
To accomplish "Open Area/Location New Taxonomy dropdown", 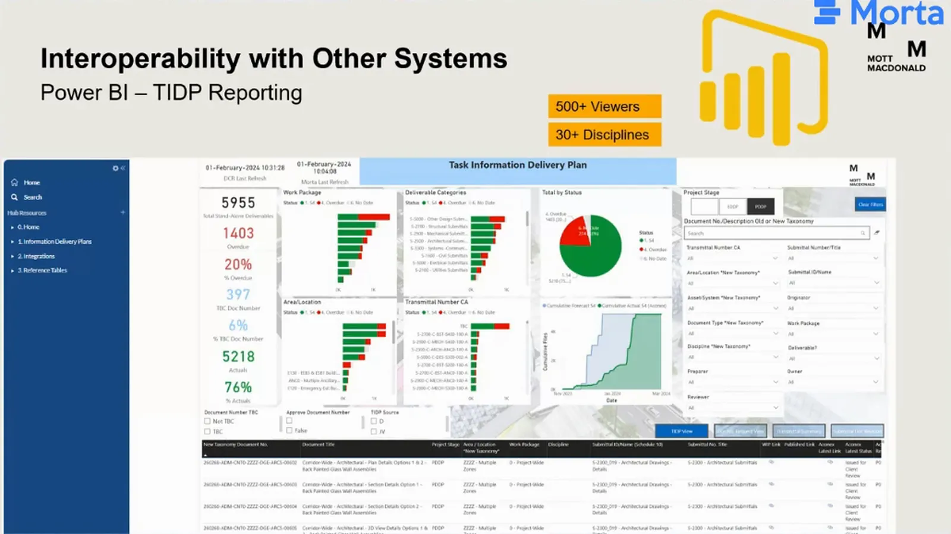I will tap(733, 283).
